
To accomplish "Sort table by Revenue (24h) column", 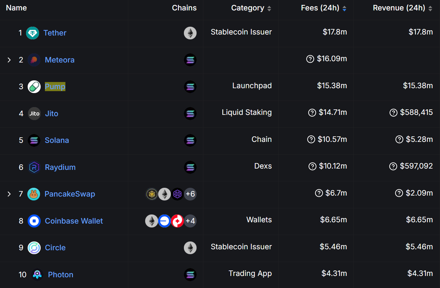I will (430, 9).
